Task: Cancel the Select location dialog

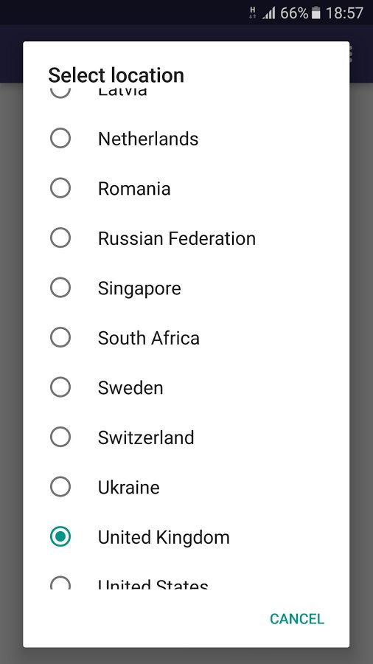Action: point(297,619)
